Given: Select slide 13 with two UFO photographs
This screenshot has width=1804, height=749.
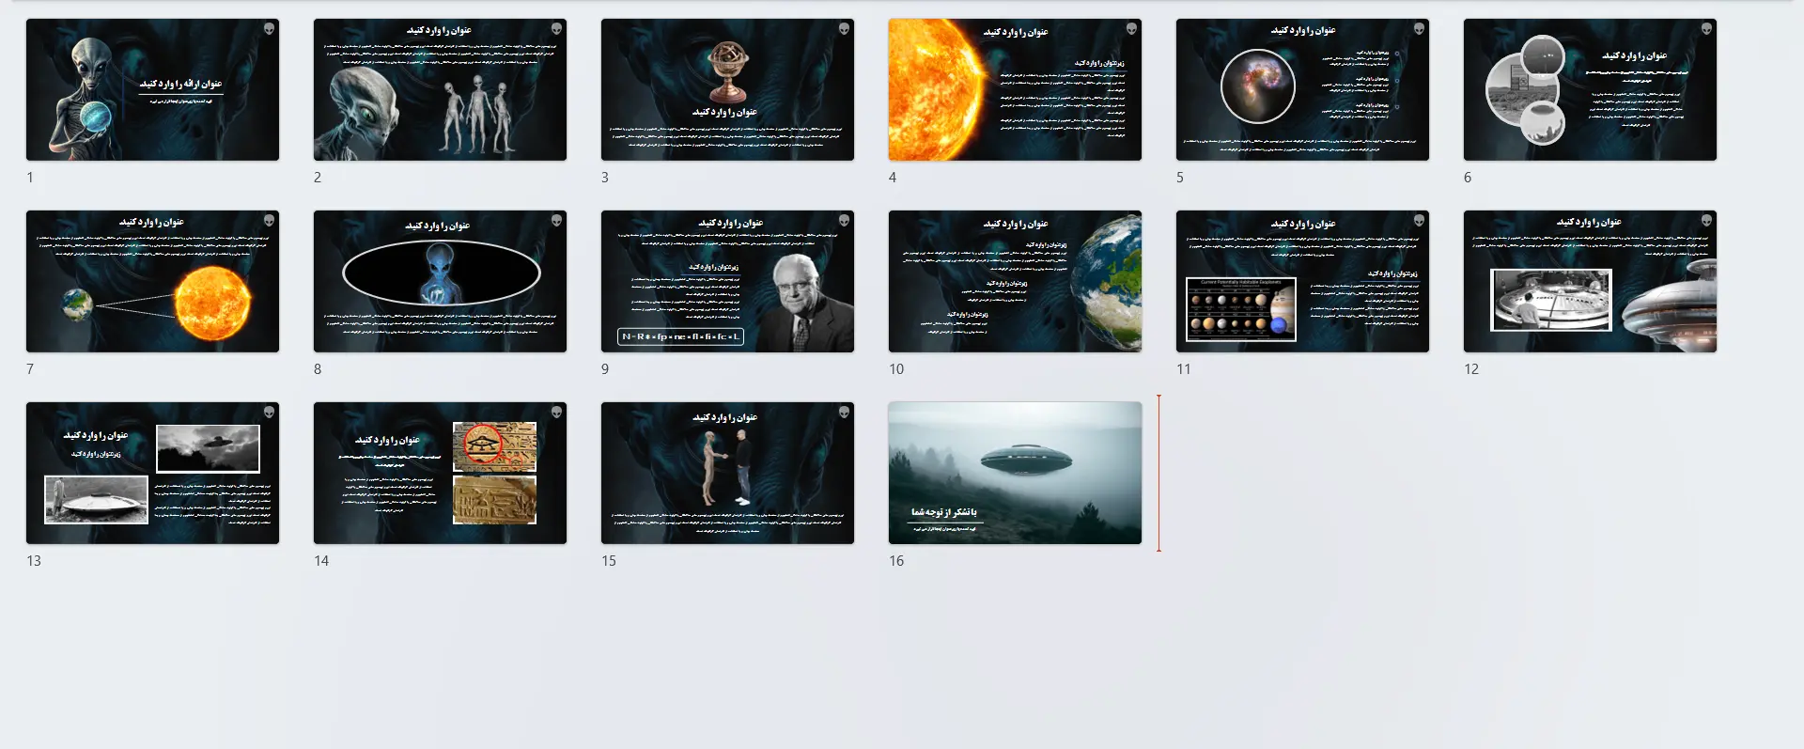Looking at the screenshot, I should [x=152, y=473].
